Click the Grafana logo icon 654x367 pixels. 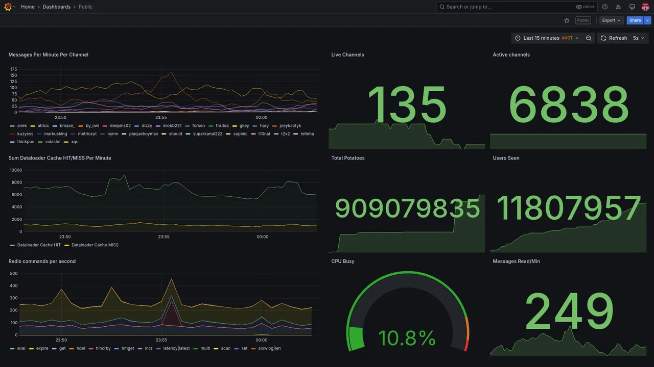(x=8, y=7)
